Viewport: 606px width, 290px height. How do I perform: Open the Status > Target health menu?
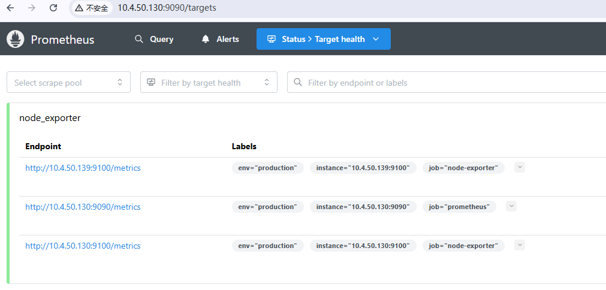tap(324, 39)
